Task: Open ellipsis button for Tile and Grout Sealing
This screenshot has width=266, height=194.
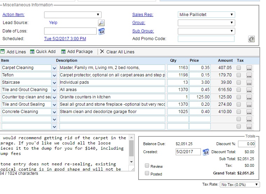Action: 249,105
